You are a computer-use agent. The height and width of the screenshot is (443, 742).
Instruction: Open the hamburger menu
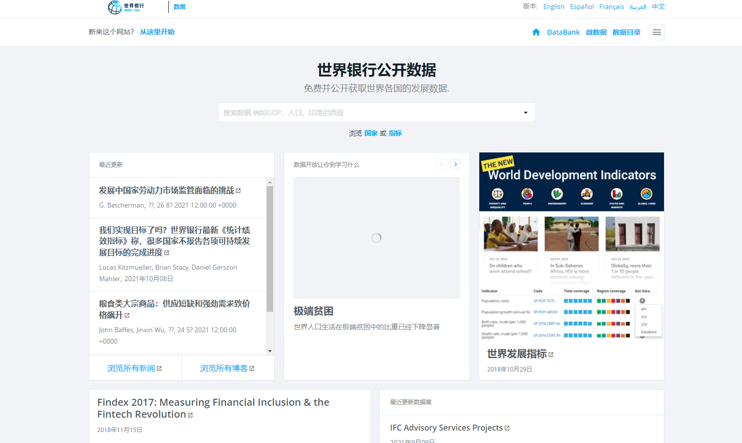(657, 32)
